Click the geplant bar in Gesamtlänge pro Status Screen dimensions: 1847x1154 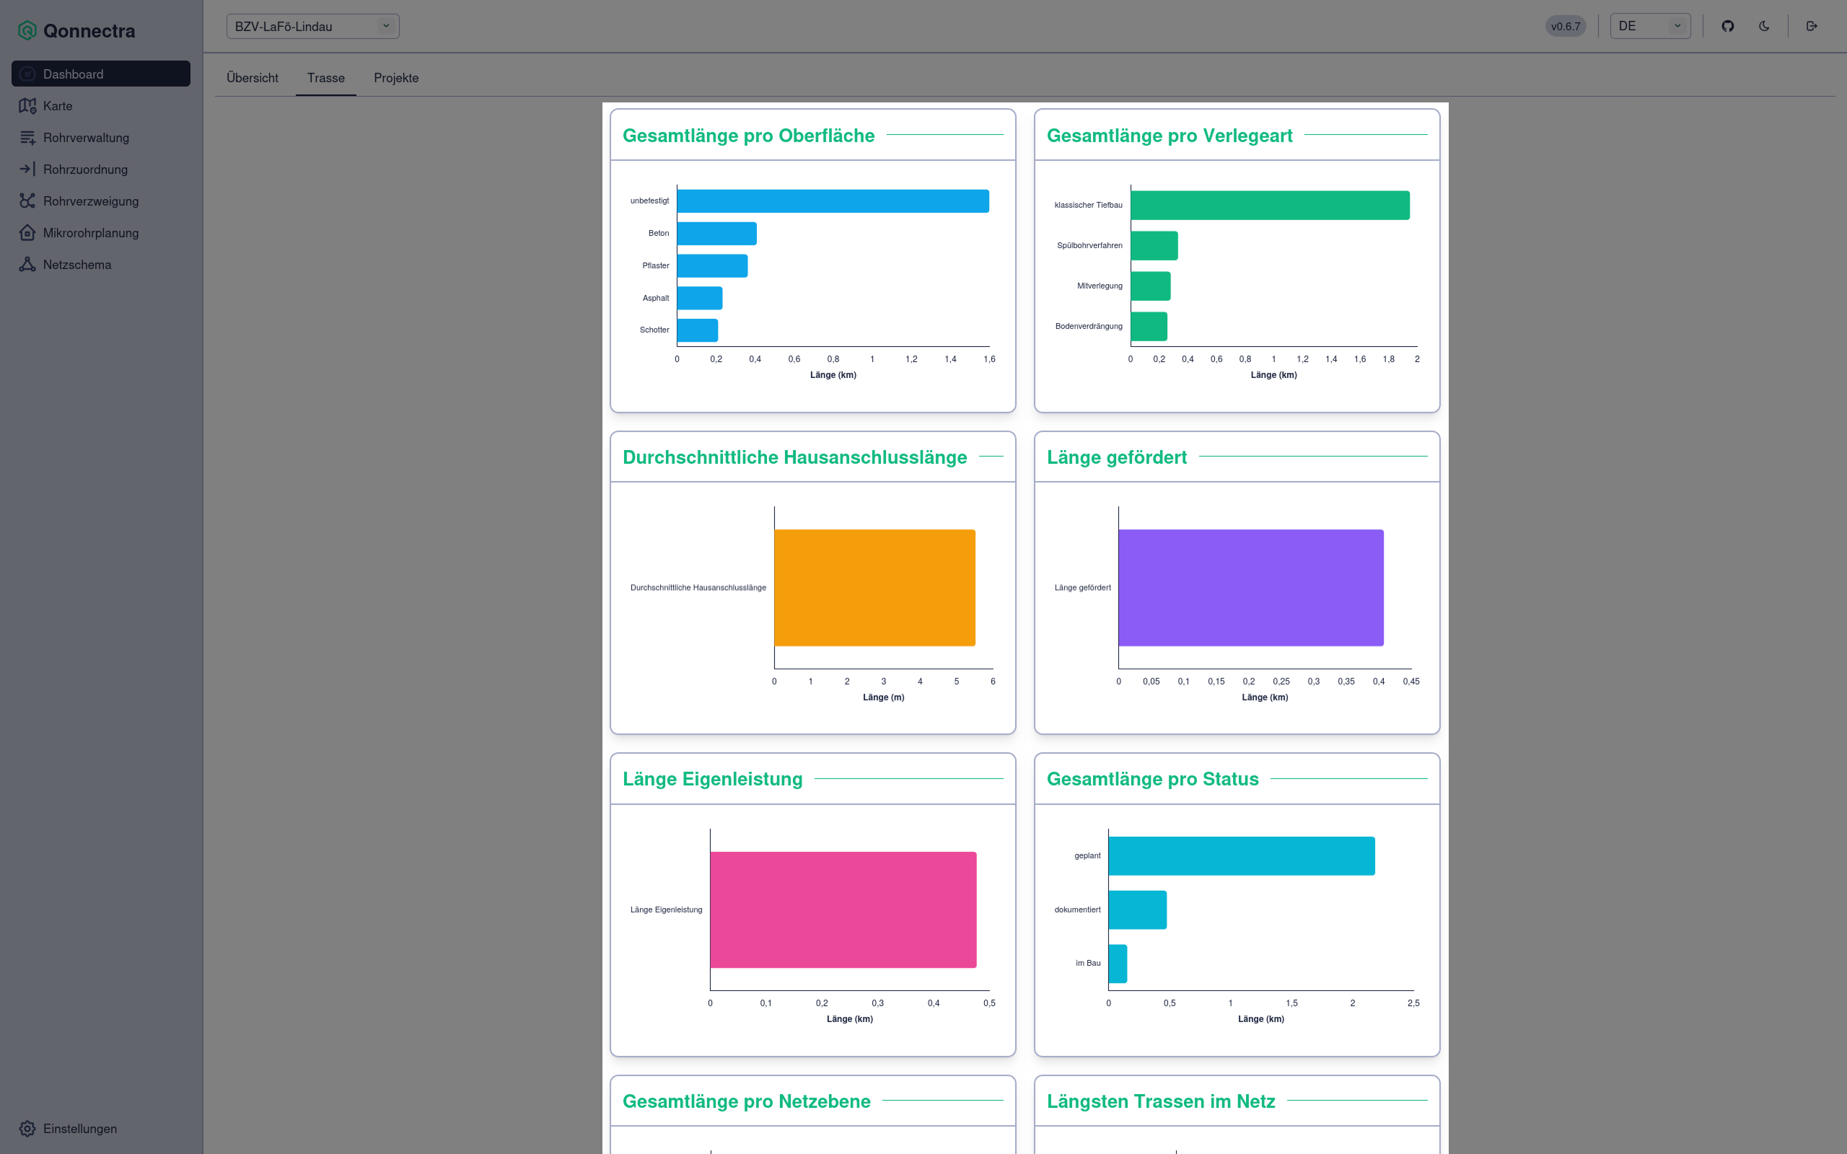[x=1242, y=855]
